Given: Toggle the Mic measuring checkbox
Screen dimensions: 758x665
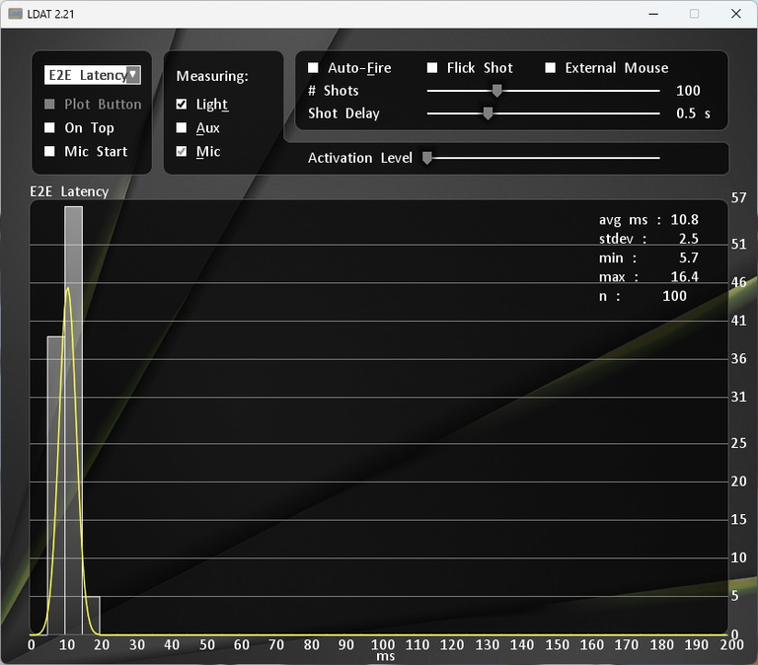Looking at the screenshot, I should point(182,151).
